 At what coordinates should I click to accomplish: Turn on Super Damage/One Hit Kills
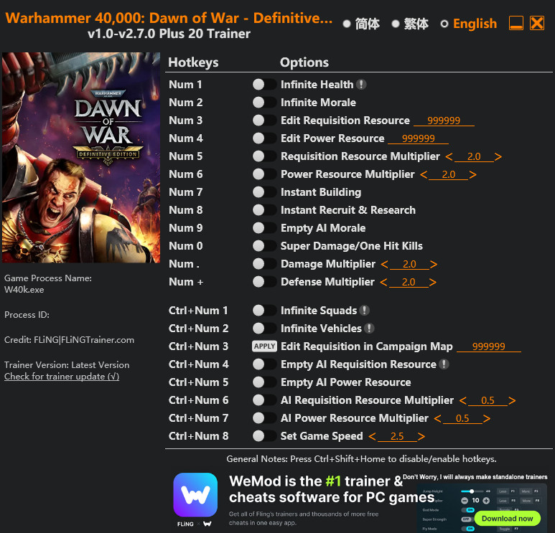point(264,246)
